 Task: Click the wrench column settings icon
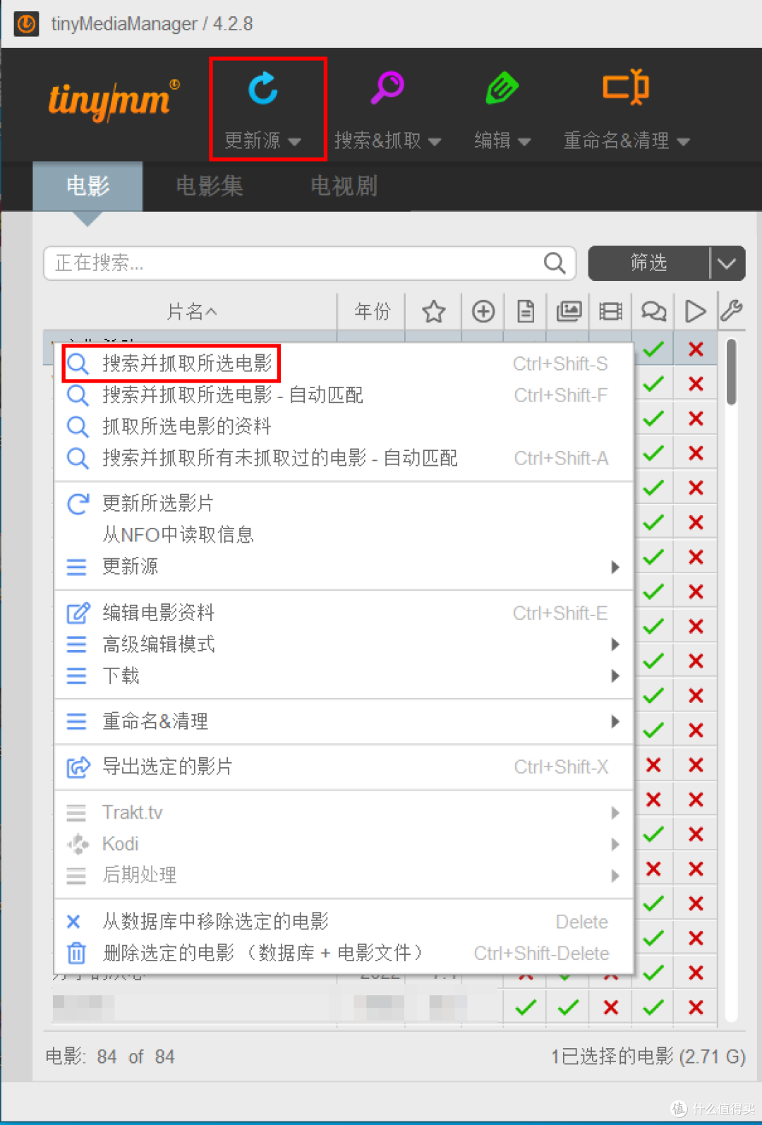click(x=732, y=311)
